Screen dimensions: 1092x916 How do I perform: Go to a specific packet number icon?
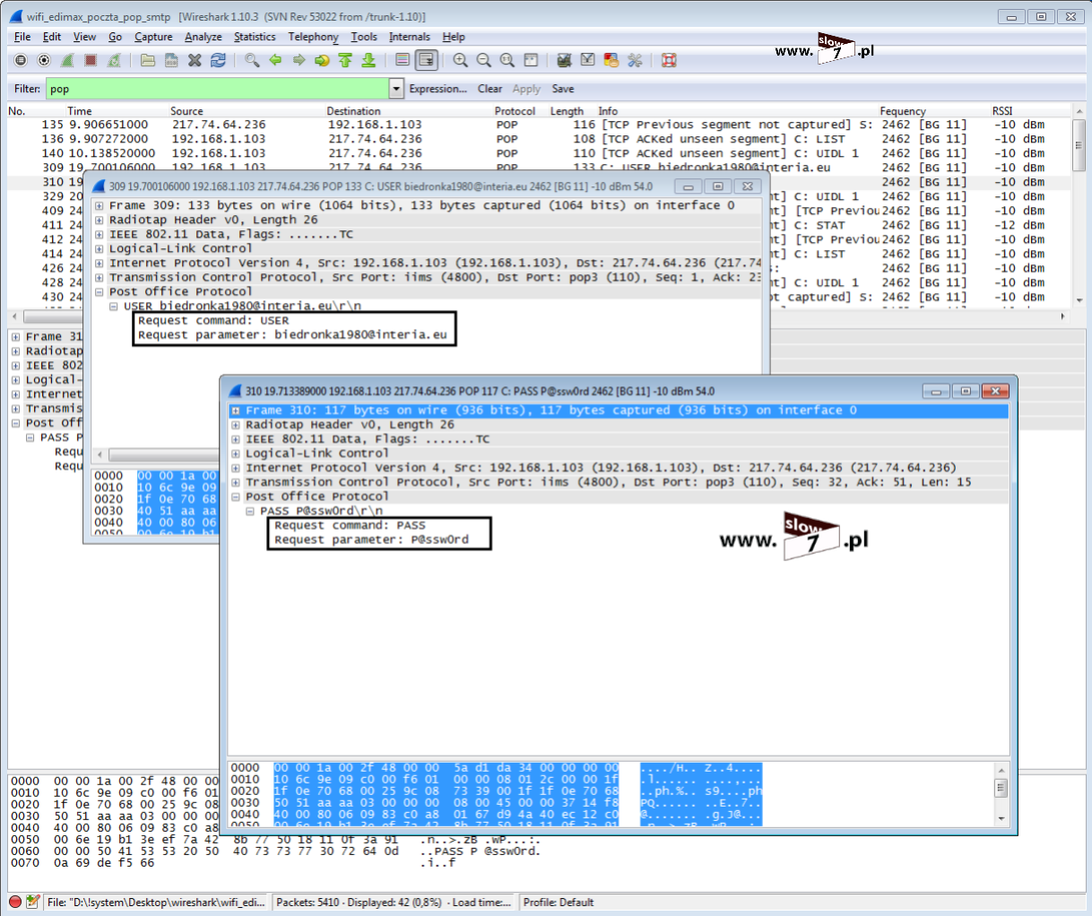pyautogui.click(x=322, y=60)
